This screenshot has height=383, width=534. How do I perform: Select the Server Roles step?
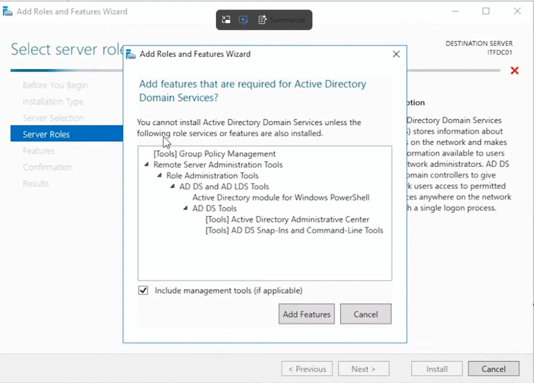(x=67, y=134)
